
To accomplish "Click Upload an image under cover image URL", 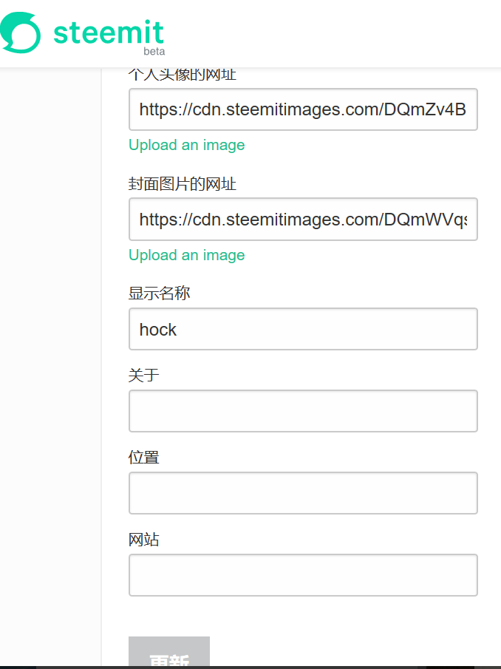I will [x=186, y=255].
